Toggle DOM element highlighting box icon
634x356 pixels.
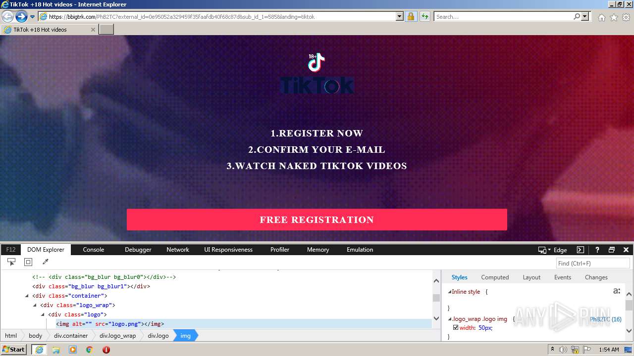point(28,262)
